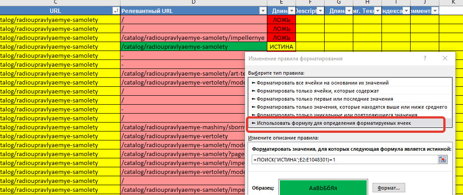
Task: Select column G header
Action: (339, 2)
